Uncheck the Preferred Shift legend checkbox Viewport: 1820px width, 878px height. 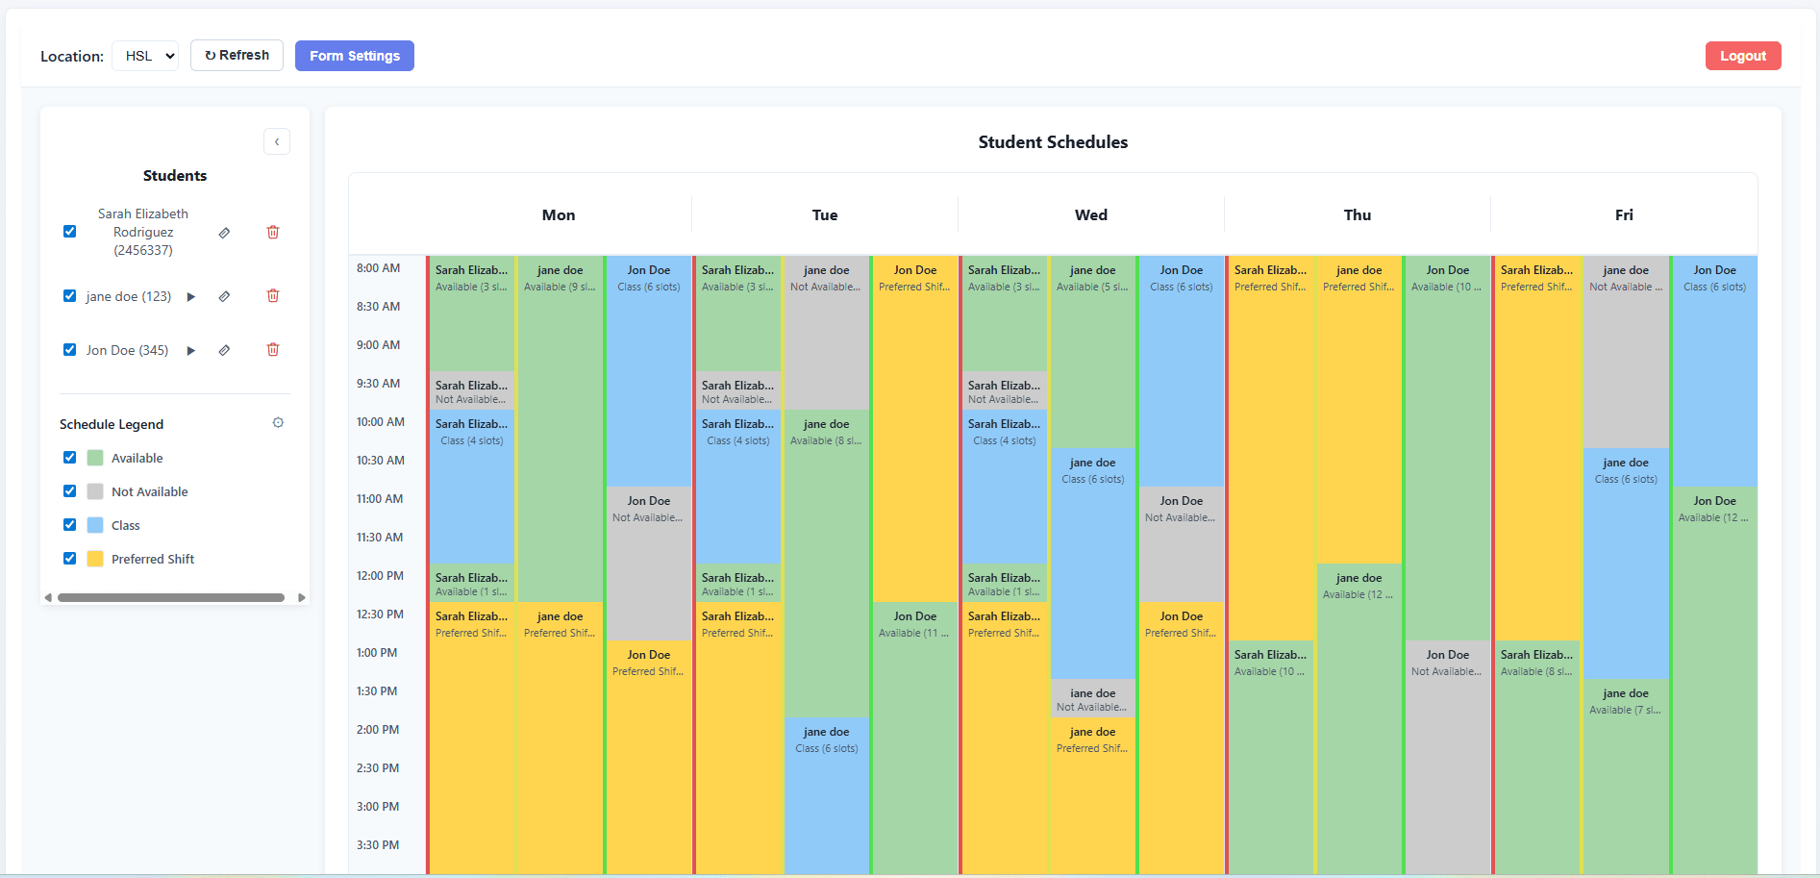pyautogui.click(x=69, y=559)
